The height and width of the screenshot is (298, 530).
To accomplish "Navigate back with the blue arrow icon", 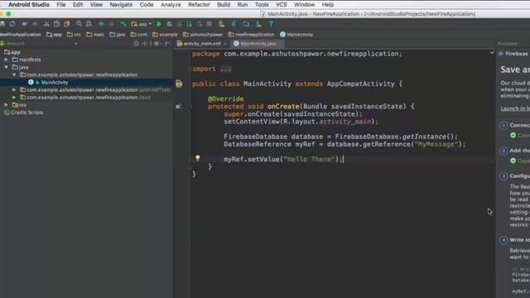I will tap(101, 24).
